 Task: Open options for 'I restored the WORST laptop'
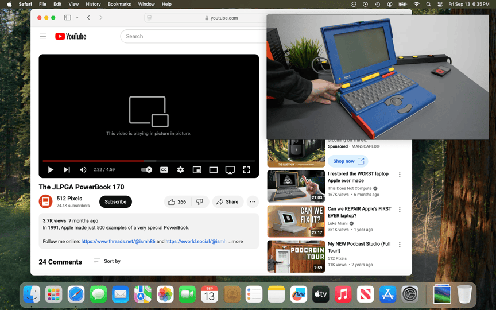[x=400, y=175]
